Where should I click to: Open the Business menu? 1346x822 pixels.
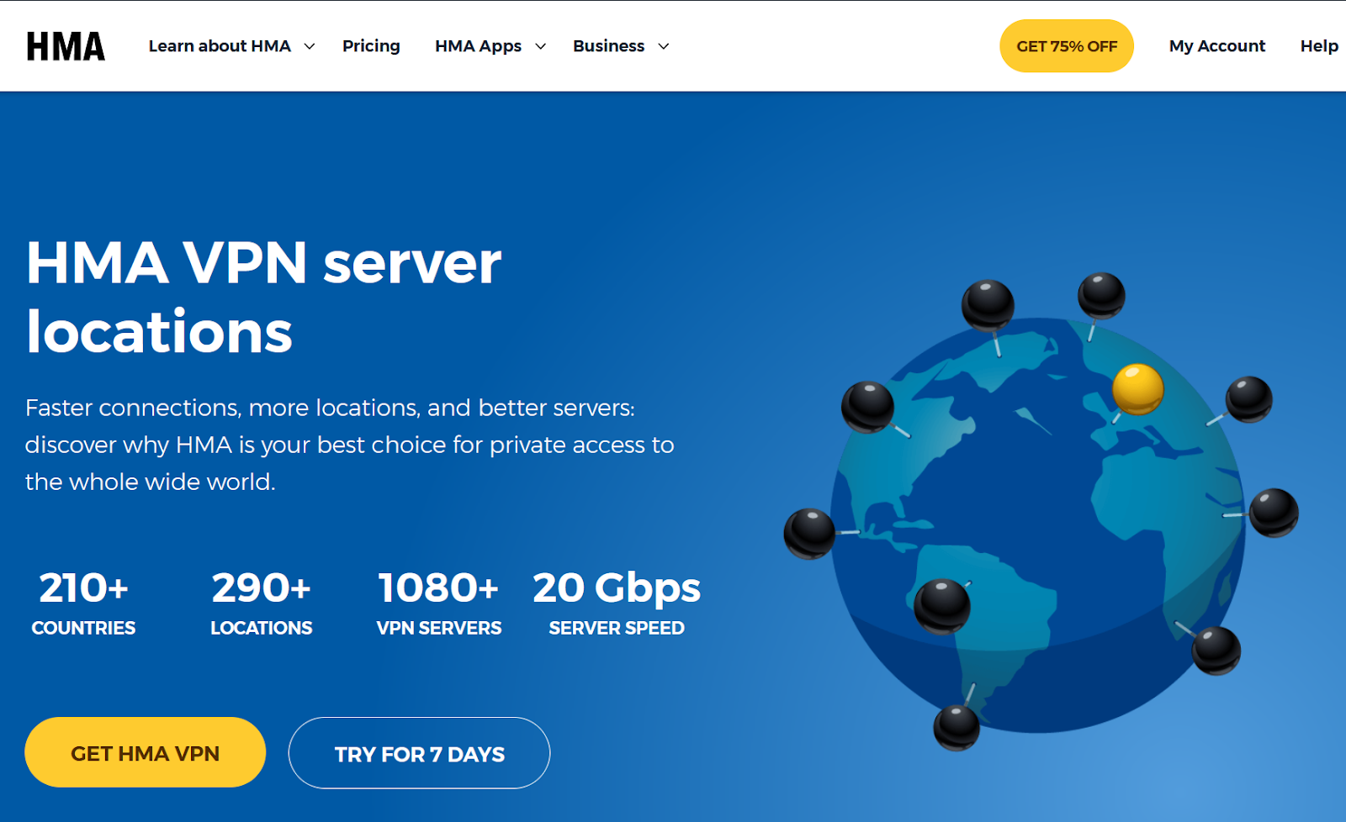(x=609, y=46)
